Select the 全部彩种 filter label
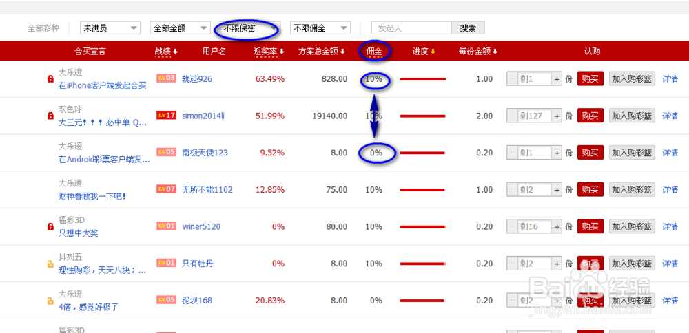The width and height of the screenshot is (689, 333). (43, 28)
